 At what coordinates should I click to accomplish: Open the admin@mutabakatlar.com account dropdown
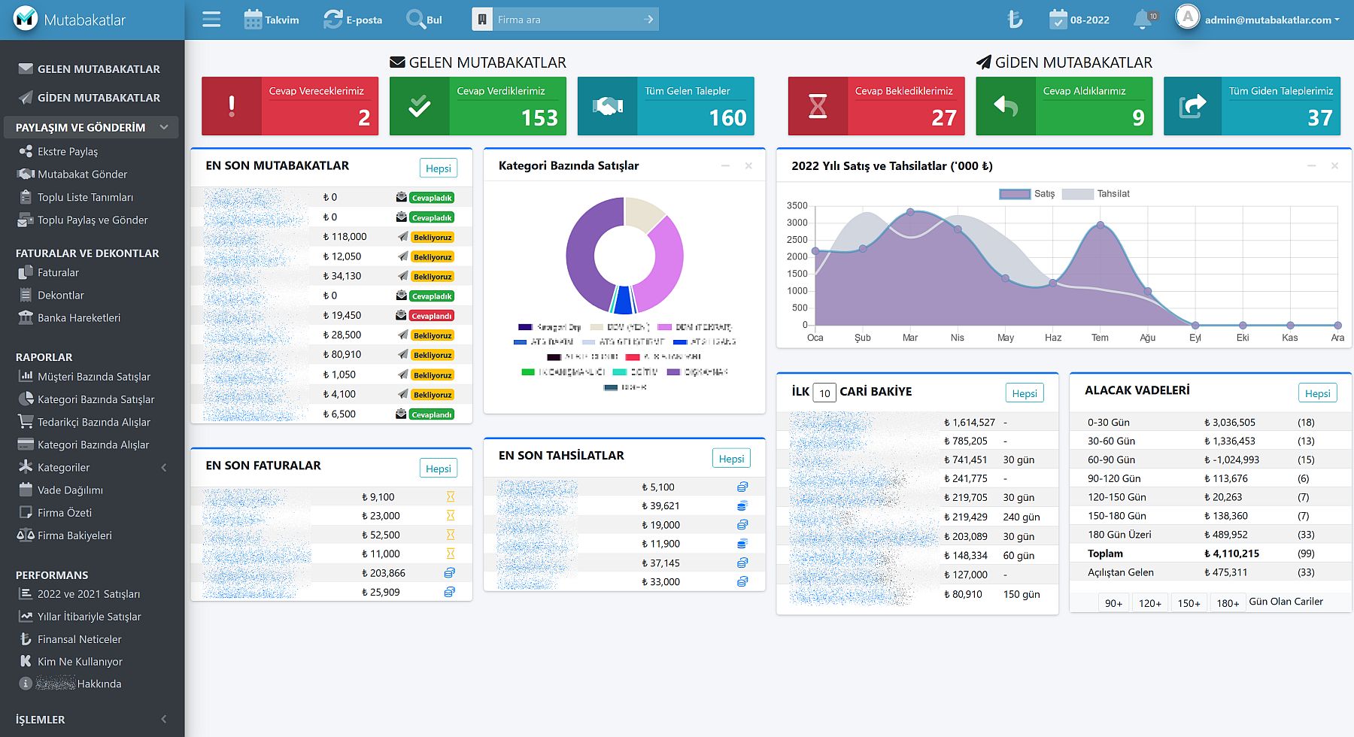tap(1271, 20)
